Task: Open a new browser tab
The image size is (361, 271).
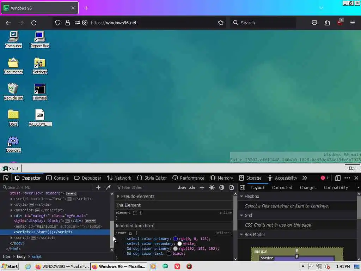Action: [86, 8]
